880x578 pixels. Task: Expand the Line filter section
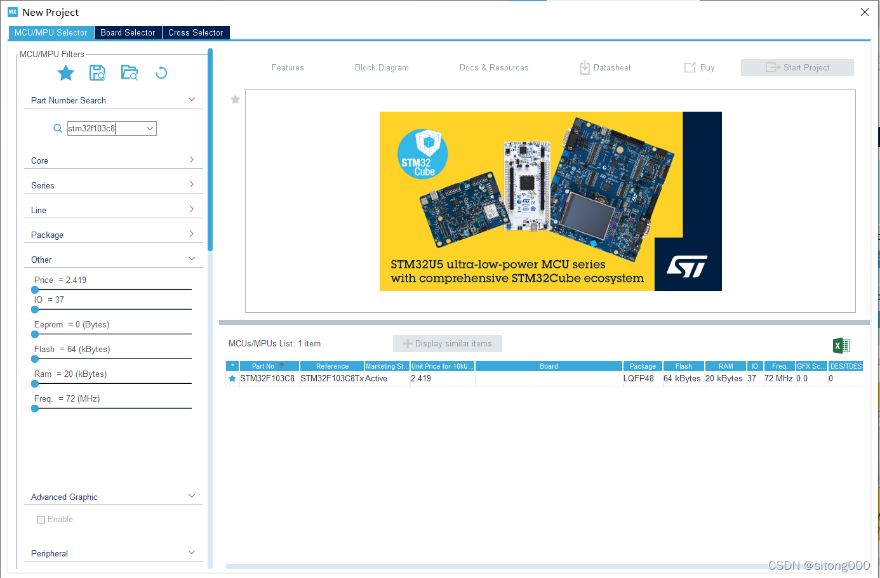(192, 209)
